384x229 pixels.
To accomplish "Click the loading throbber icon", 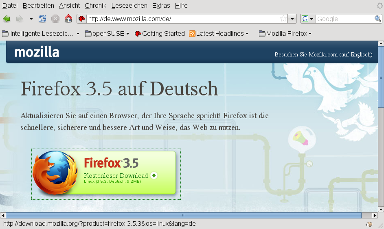I will 380,5.
